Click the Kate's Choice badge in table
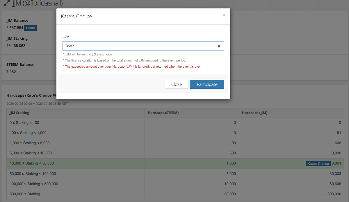Image resolution: width=349 pixels, height=202 pixels. pos(318,163)
